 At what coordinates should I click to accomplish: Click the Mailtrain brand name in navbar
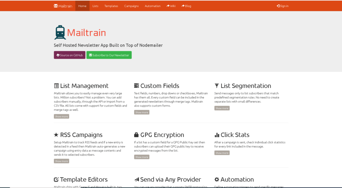click(65, 6)
